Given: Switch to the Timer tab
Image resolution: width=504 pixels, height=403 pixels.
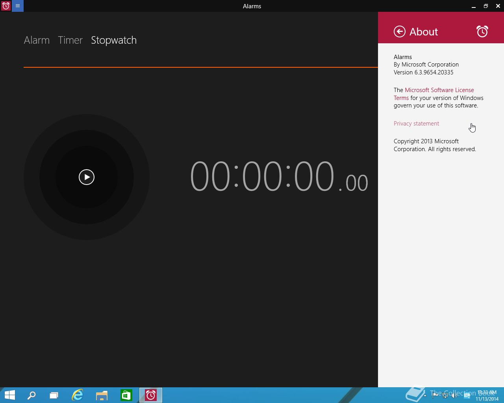Looking at the screenshot, I should click(70, 40).
